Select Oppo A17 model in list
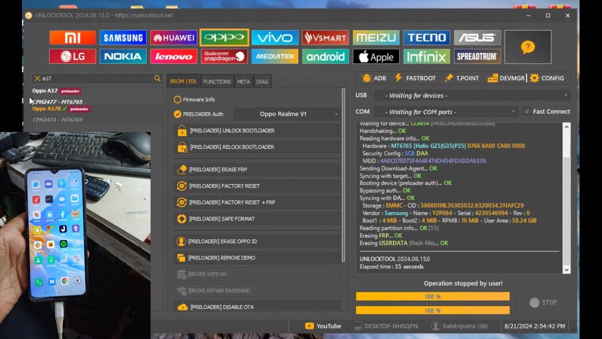 56,91
